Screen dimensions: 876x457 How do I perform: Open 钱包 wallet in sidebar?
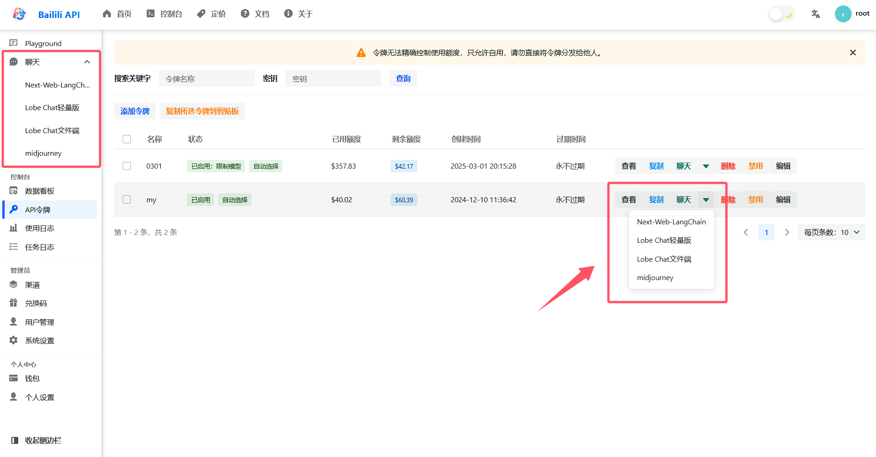pyautogui.click(x=32, y=378)
